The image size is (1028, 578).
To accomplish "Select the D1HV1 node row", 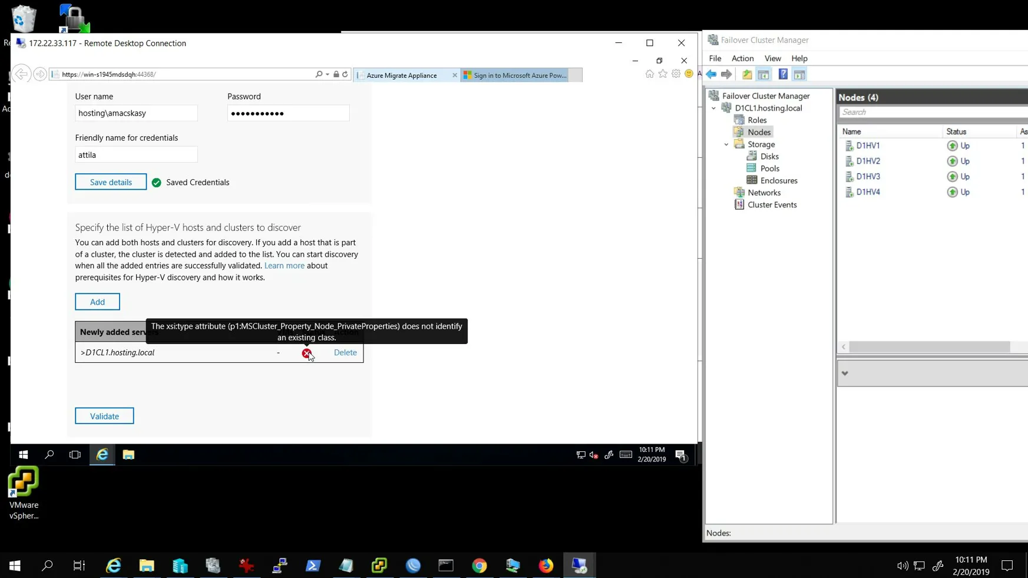I will [933, 146].
